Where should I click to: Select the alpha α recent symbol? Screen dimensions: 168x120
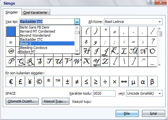coord(143,81)
